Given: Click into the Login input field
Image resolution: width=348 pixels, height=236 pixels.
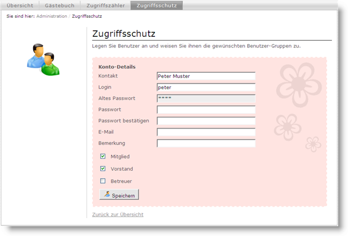Looking at the screenshot, I should [x=206, y=87].
